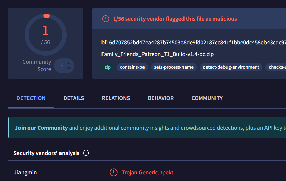This screenshot has height=181, width=286.
Task: View the BEHAVIOR tab
Action: (x=161, y=98)
